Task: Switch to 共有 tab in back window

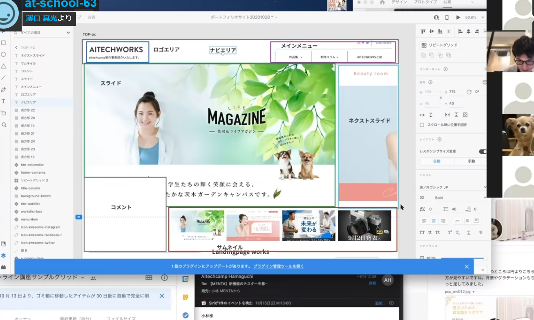Action: point(447,2)
